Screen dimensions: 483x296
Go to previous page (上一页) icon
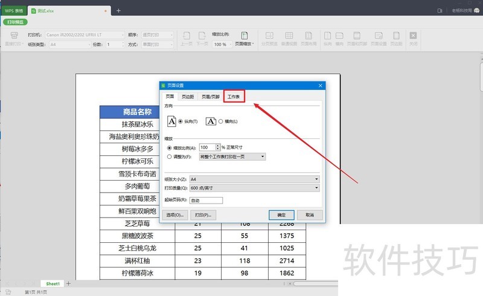tap(187, 38)
